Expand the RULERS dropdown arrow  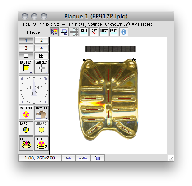tap(31, 72)
